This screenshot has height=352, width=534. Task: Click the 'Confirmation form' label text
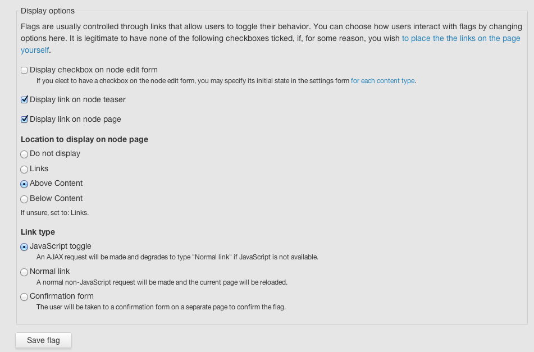pyautogui.click(x=62, y=296)
